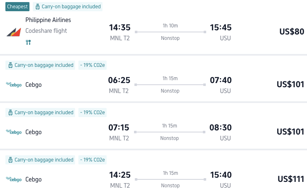Click the US$101 price for 07:15 flight
This screenshot has width=307, height=196.
click(x=290, y=132)
